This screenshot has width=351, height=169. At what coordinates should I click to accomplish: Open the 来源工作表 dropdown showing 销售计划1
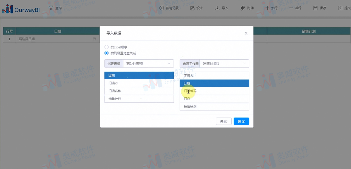tap(224, 63)
